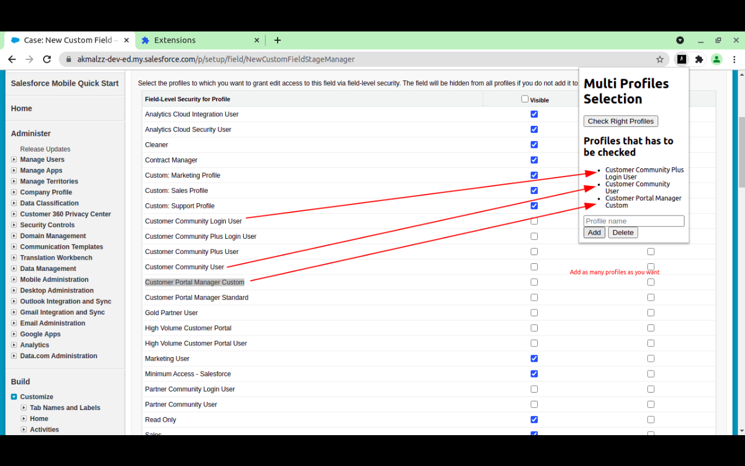Screen dimensions: 745x466
Task: Uncheck Visible for Cleaner profile
Action: [x=534, y=144]
